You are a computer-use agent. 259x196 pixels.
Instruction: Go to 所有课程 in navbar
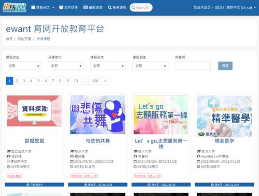(117, 7)
